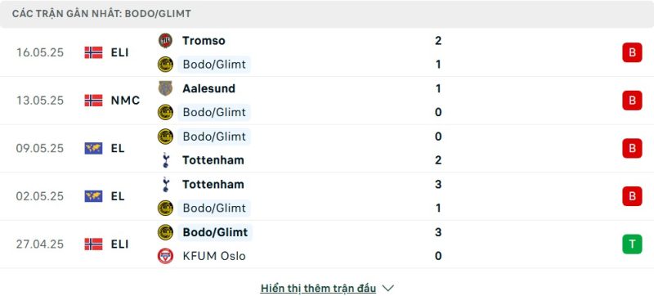654x296 pixels.
Task: Click the Tromso club crest icon
Action: point(166,40)
